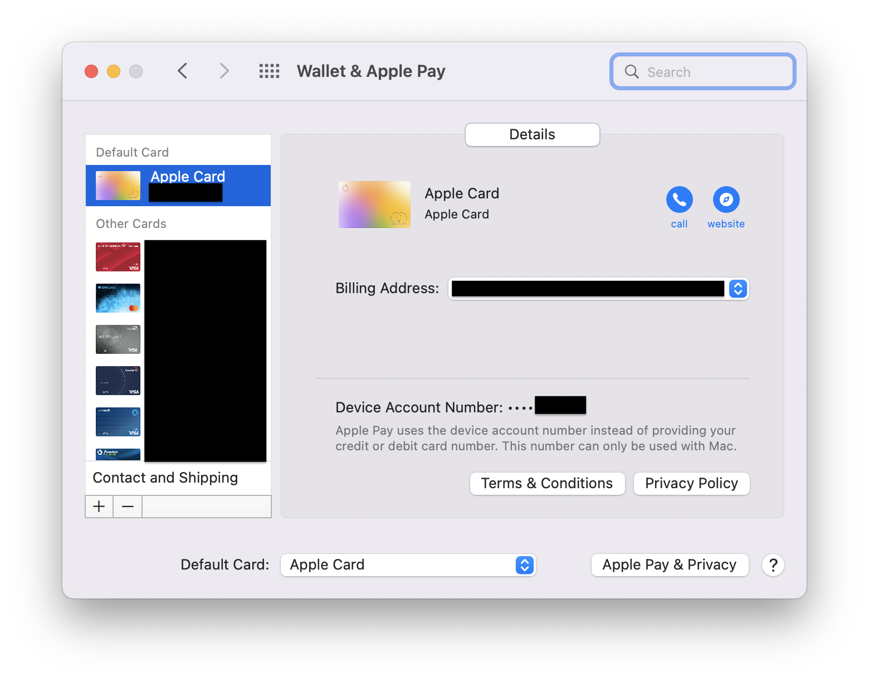
Task: Go forward with the right chevron
Action: pyautogui.click(x=224, y=71)
